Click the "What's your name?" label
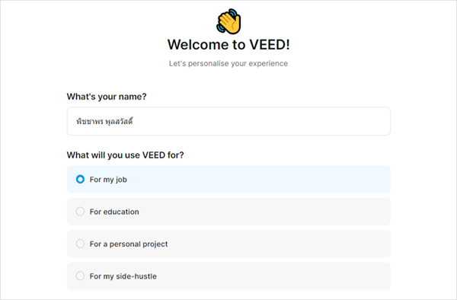 tap(107, 97)
